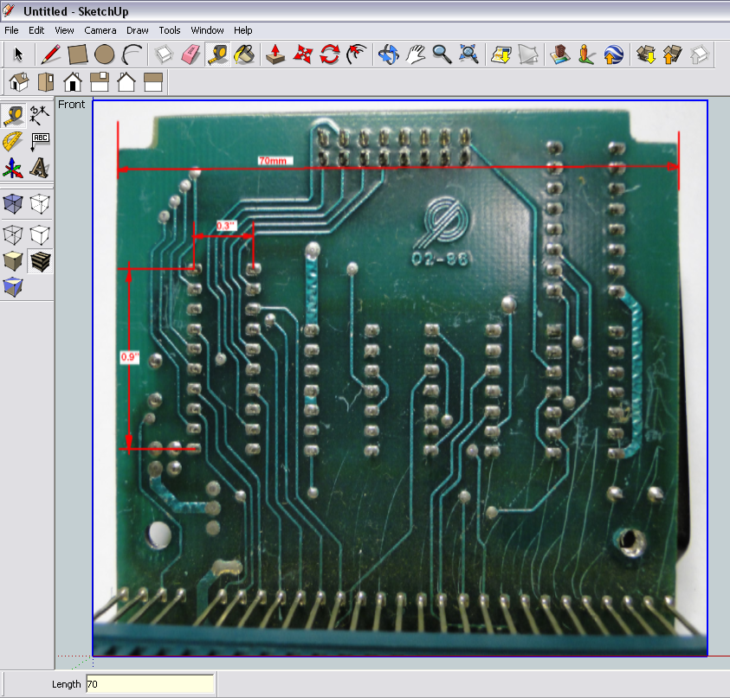Screen dimensions: 730x698
Task: Select the Arc drawing tool
Action: (x=132, y=54)
